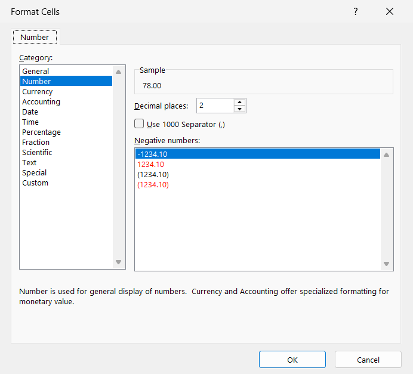Click the Cancel button

pyautogui.click(x=368, y=360)
